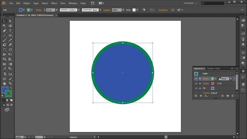247x139 pixels.
Task: Select the Lasso tool
Action: click(10, 26)
